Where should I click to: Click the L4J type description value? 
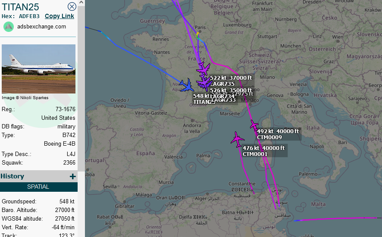[71, 154]
